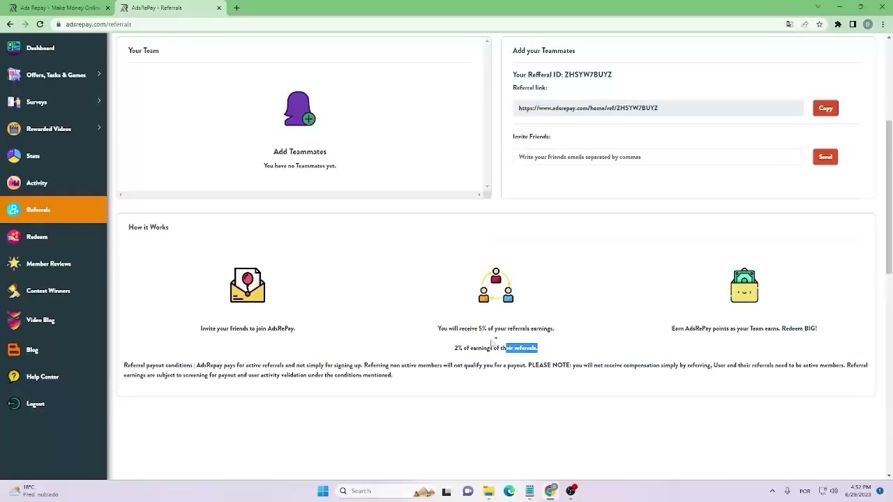
Task: Show hidden system tray icons chevron
Action: (x=772, y=491)
